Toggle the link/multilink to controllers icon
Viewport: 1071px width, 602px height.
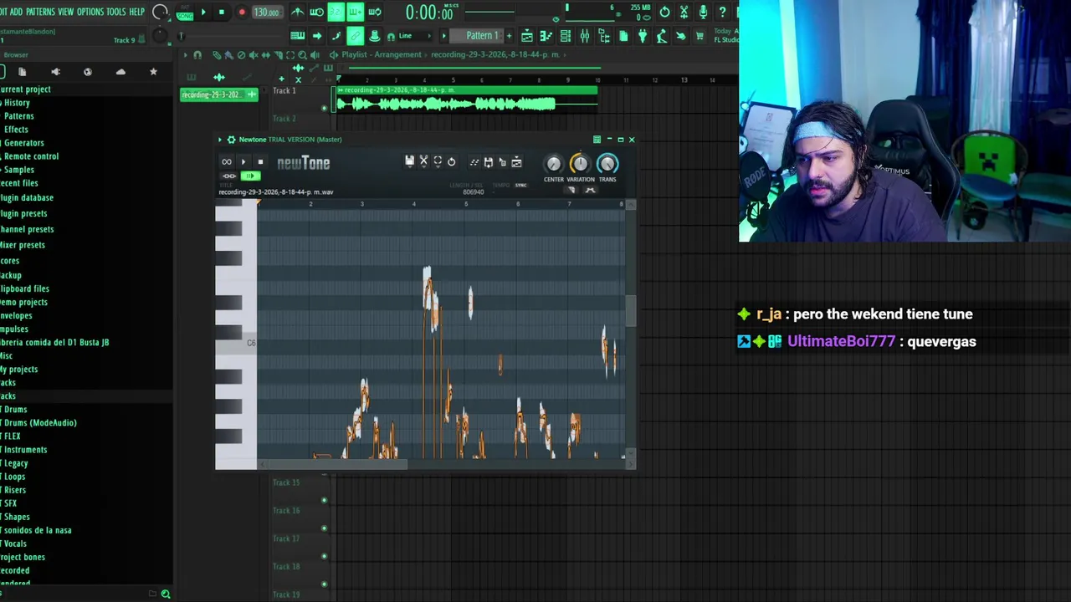(355, 35)
